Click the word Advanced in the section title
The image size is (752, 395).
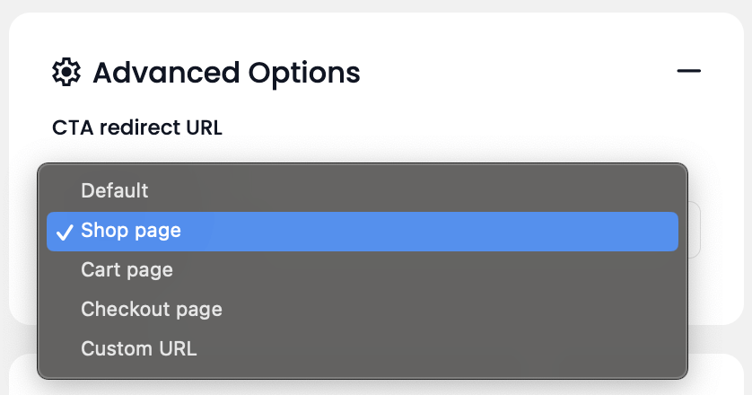pos(160,72)
